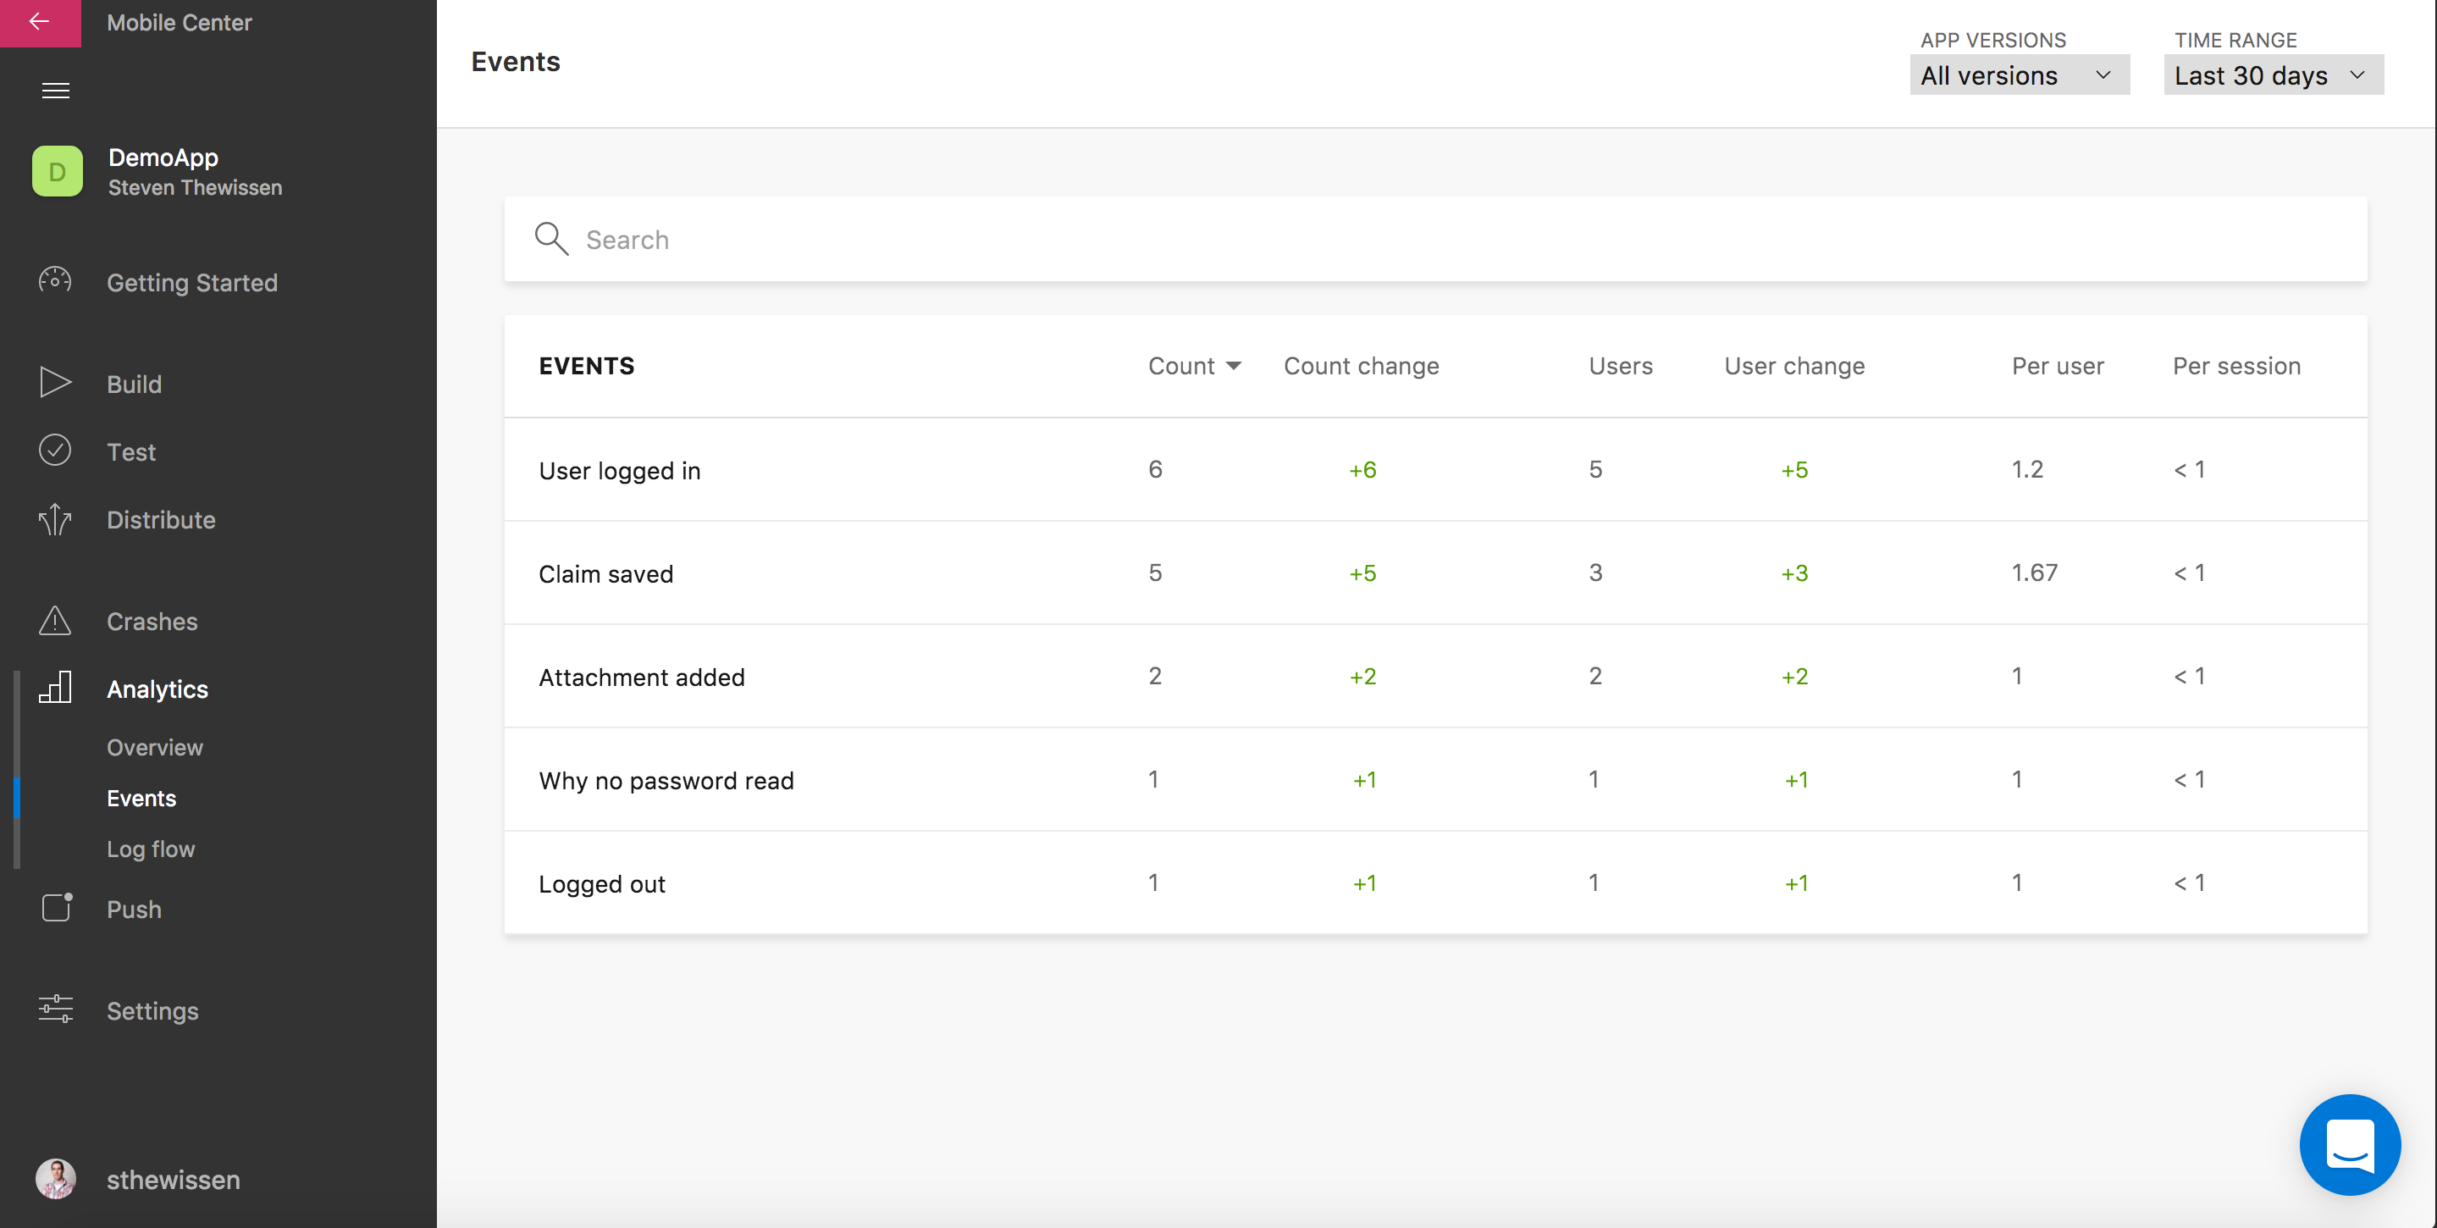This screenshot has height=1228, width=2437.
Task: Select the Events sidebar entry
Action: [141, 798]
